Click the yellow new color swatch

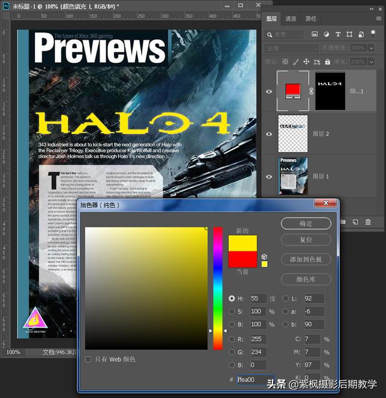click(243, 244)
